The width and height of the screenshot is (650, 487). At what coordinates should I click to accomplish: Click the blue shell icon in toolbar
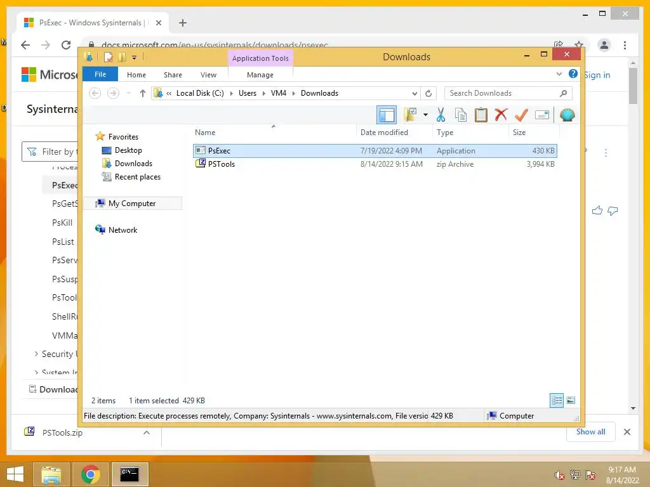coord(567,115)
